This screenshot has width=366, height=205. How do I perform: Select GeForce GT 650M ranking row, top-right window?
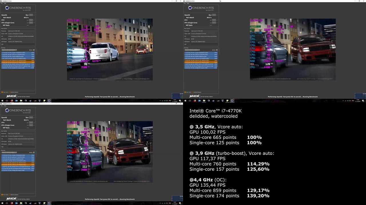(x=201, y=64)
